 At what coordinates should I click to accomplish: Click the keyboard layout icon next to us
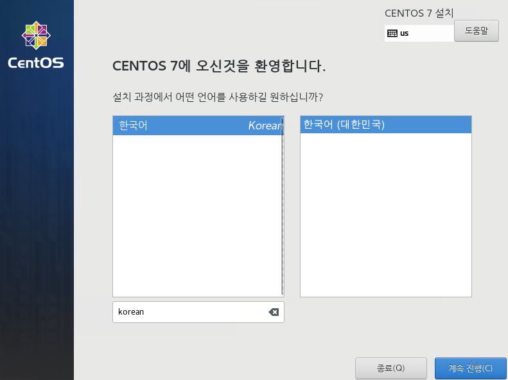pos(392,33)
